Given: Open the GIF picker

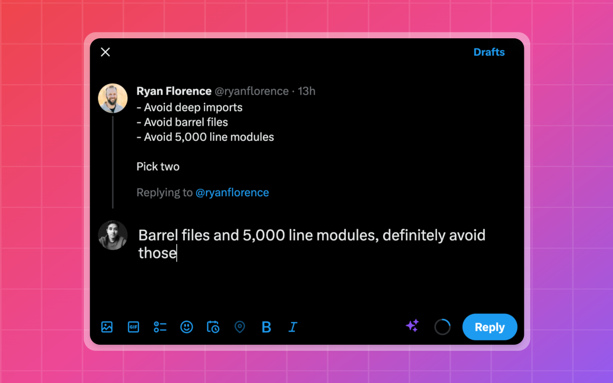Looking at the screenshot, I should 134,327.
